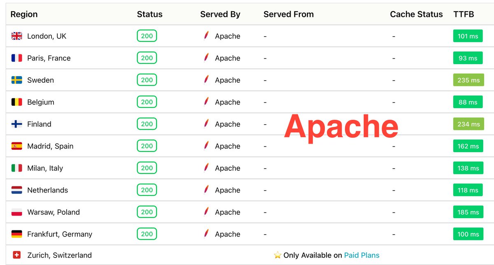
Task: Click the 118 ms TTFB value
Action: point(468,190)
